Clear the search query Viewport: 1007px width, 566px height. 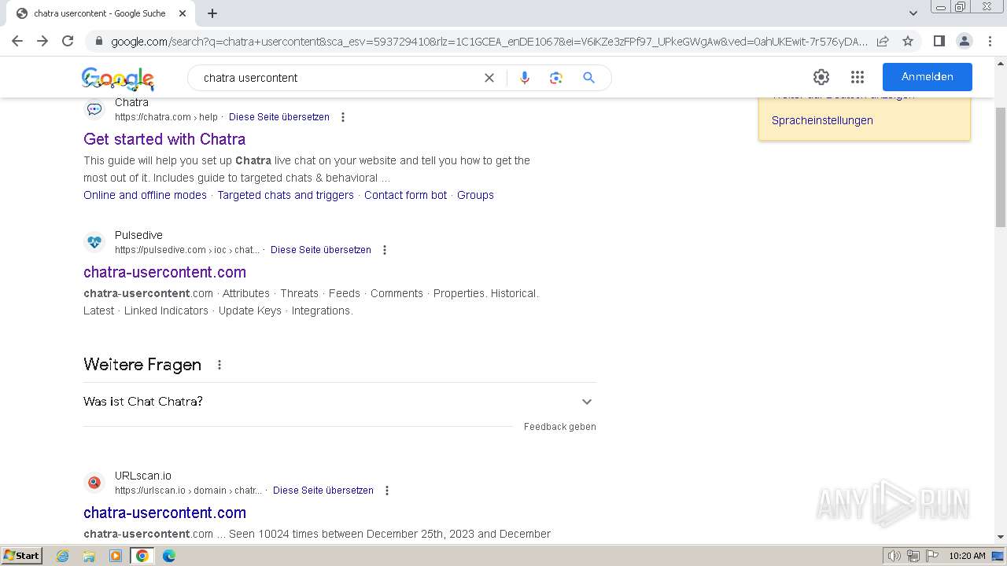click(x=489, y=78)
